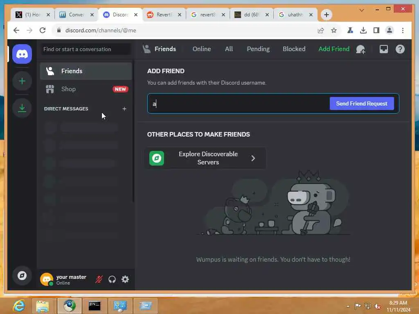419x314 pixels.
Task: Open the Chrome Labs flask icon
Action: (x=350, y=30)
